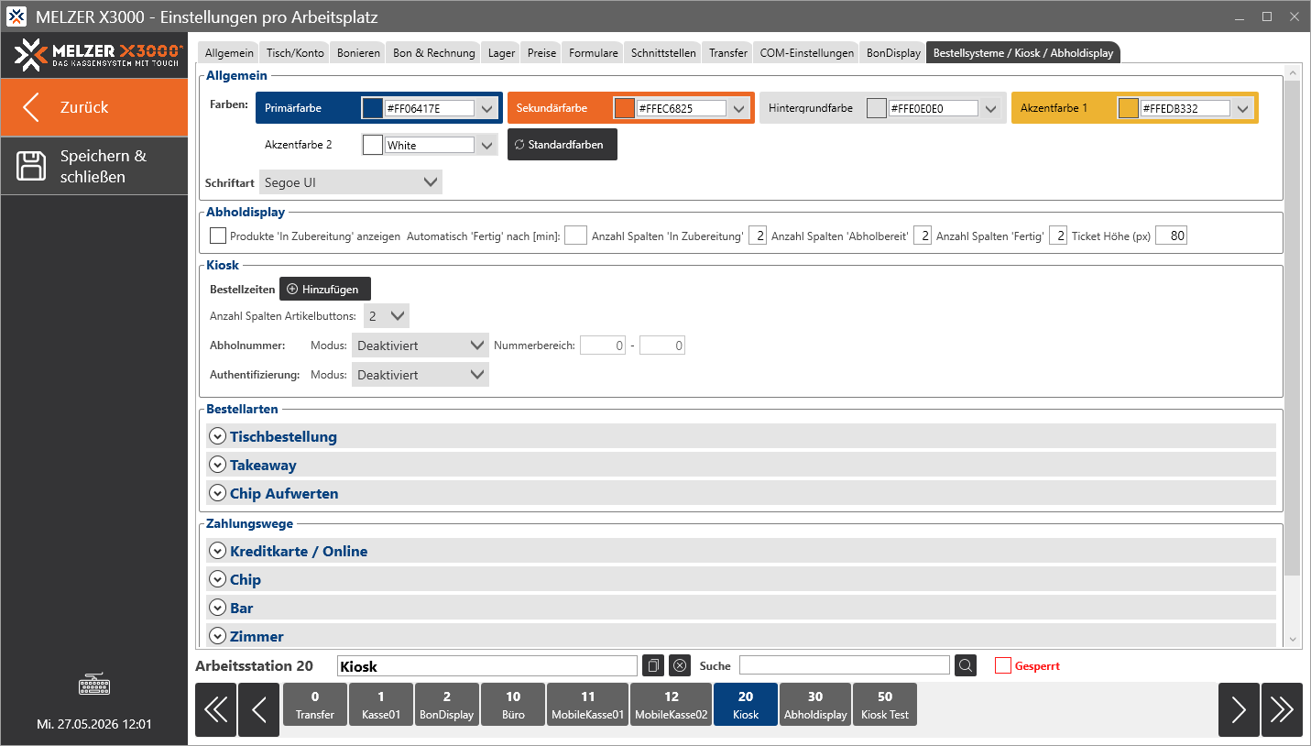Click the Sekundärfarbe orange color swatch
Screen dimensions: 1311x746
pos(624,108)
